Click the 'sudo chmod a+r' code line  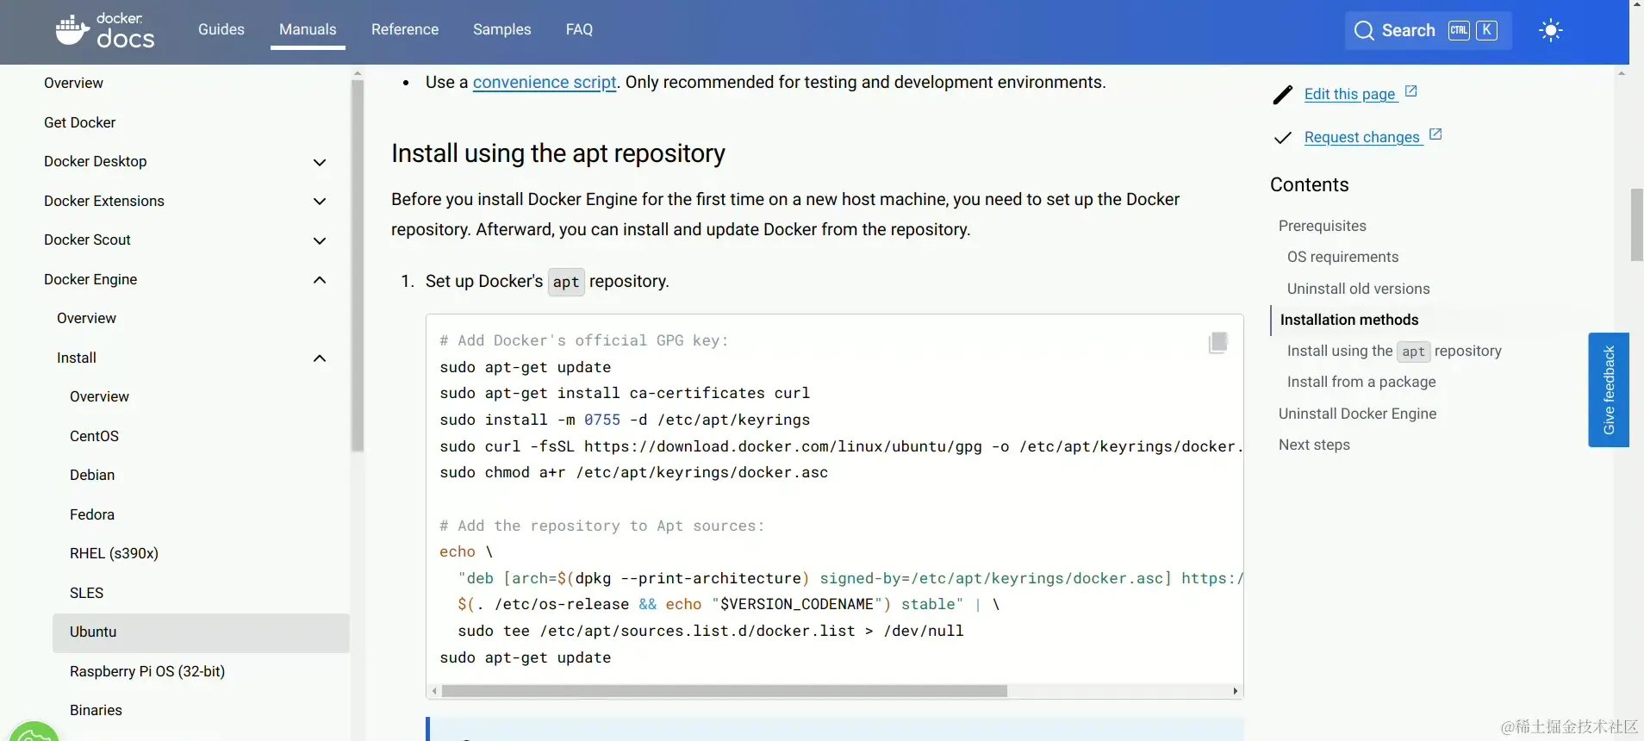[634, 472]
